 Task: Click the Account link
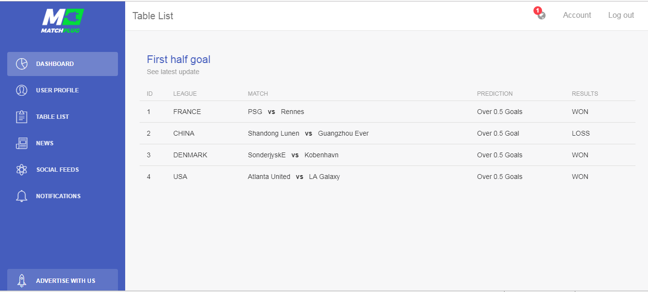577,15
